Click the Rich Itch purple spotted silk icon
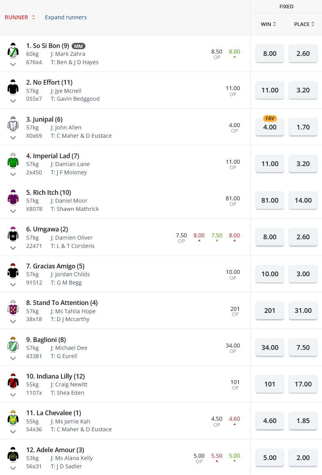 pos(13,197)
